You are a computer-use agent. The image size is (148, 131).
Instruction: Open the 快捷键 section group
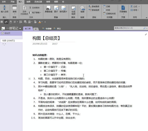47,29
